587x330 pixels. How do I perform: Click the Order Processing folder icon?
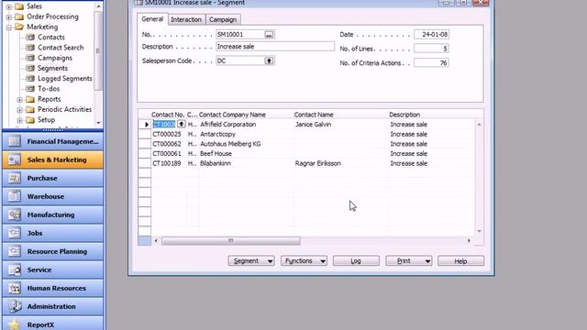point(19,16)
